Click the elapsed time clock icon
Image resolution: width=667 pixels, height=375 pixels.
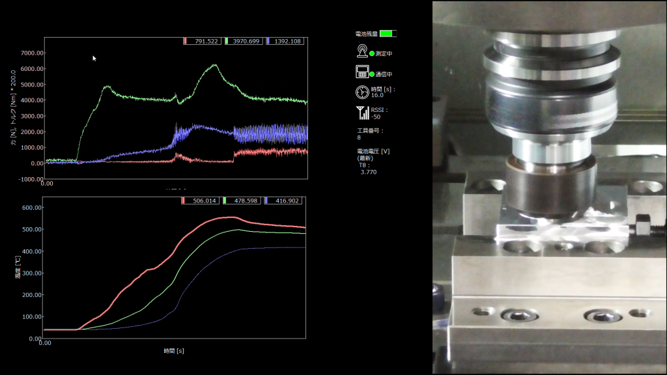pyautogui.click(x=362, y=92)
